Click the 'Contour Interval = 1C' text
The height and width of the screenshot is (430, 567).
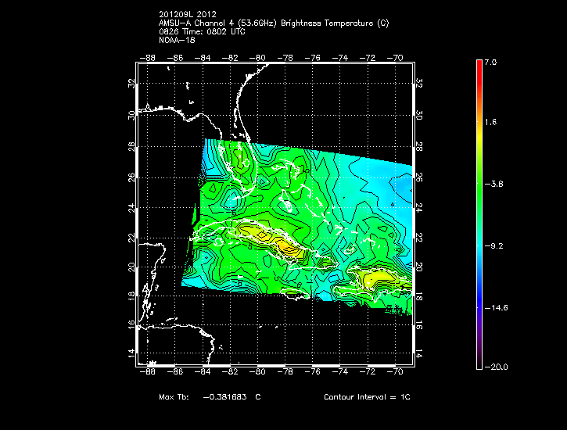[x=367, y=396]
